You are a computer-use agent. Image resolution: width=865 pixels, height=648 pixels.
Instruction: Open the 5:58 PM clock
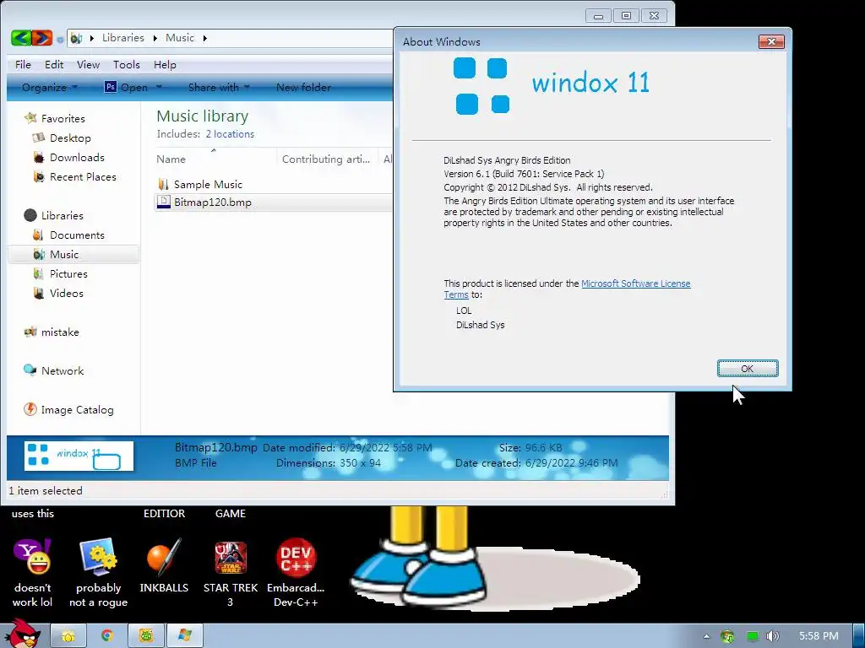819,636
